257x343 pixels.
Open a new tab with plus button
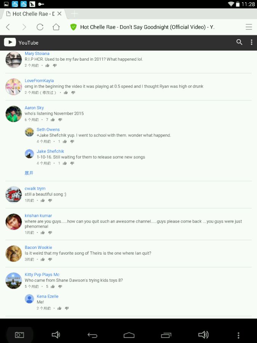coord(74,14)
